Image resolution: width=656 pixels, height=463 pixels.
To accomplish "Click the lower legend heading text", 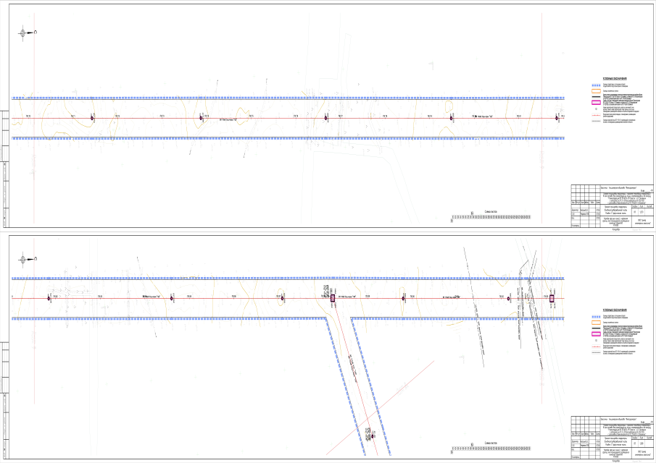I will click(x=614, y=309).
